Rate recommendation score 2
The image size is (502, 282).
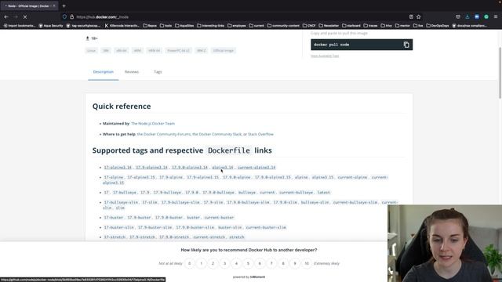pyautogui.click(x=213, y=263)
